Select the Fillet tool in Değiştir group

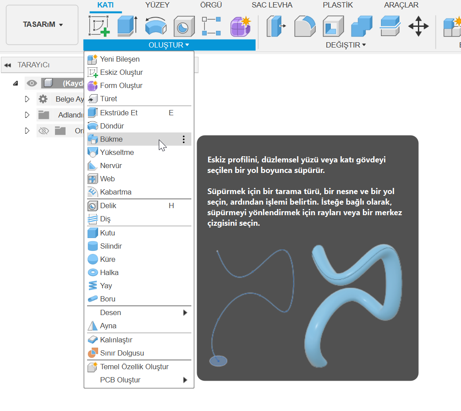[x=305, y=26]
